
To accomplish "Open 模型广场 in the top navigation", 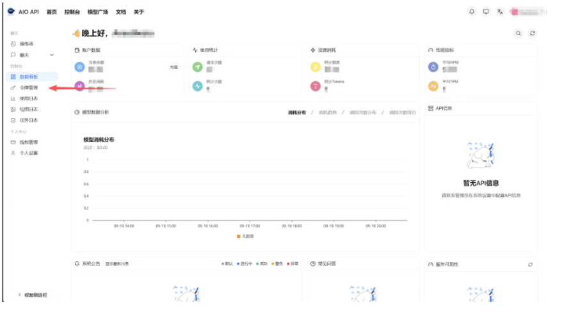I will tap(97, 12).
